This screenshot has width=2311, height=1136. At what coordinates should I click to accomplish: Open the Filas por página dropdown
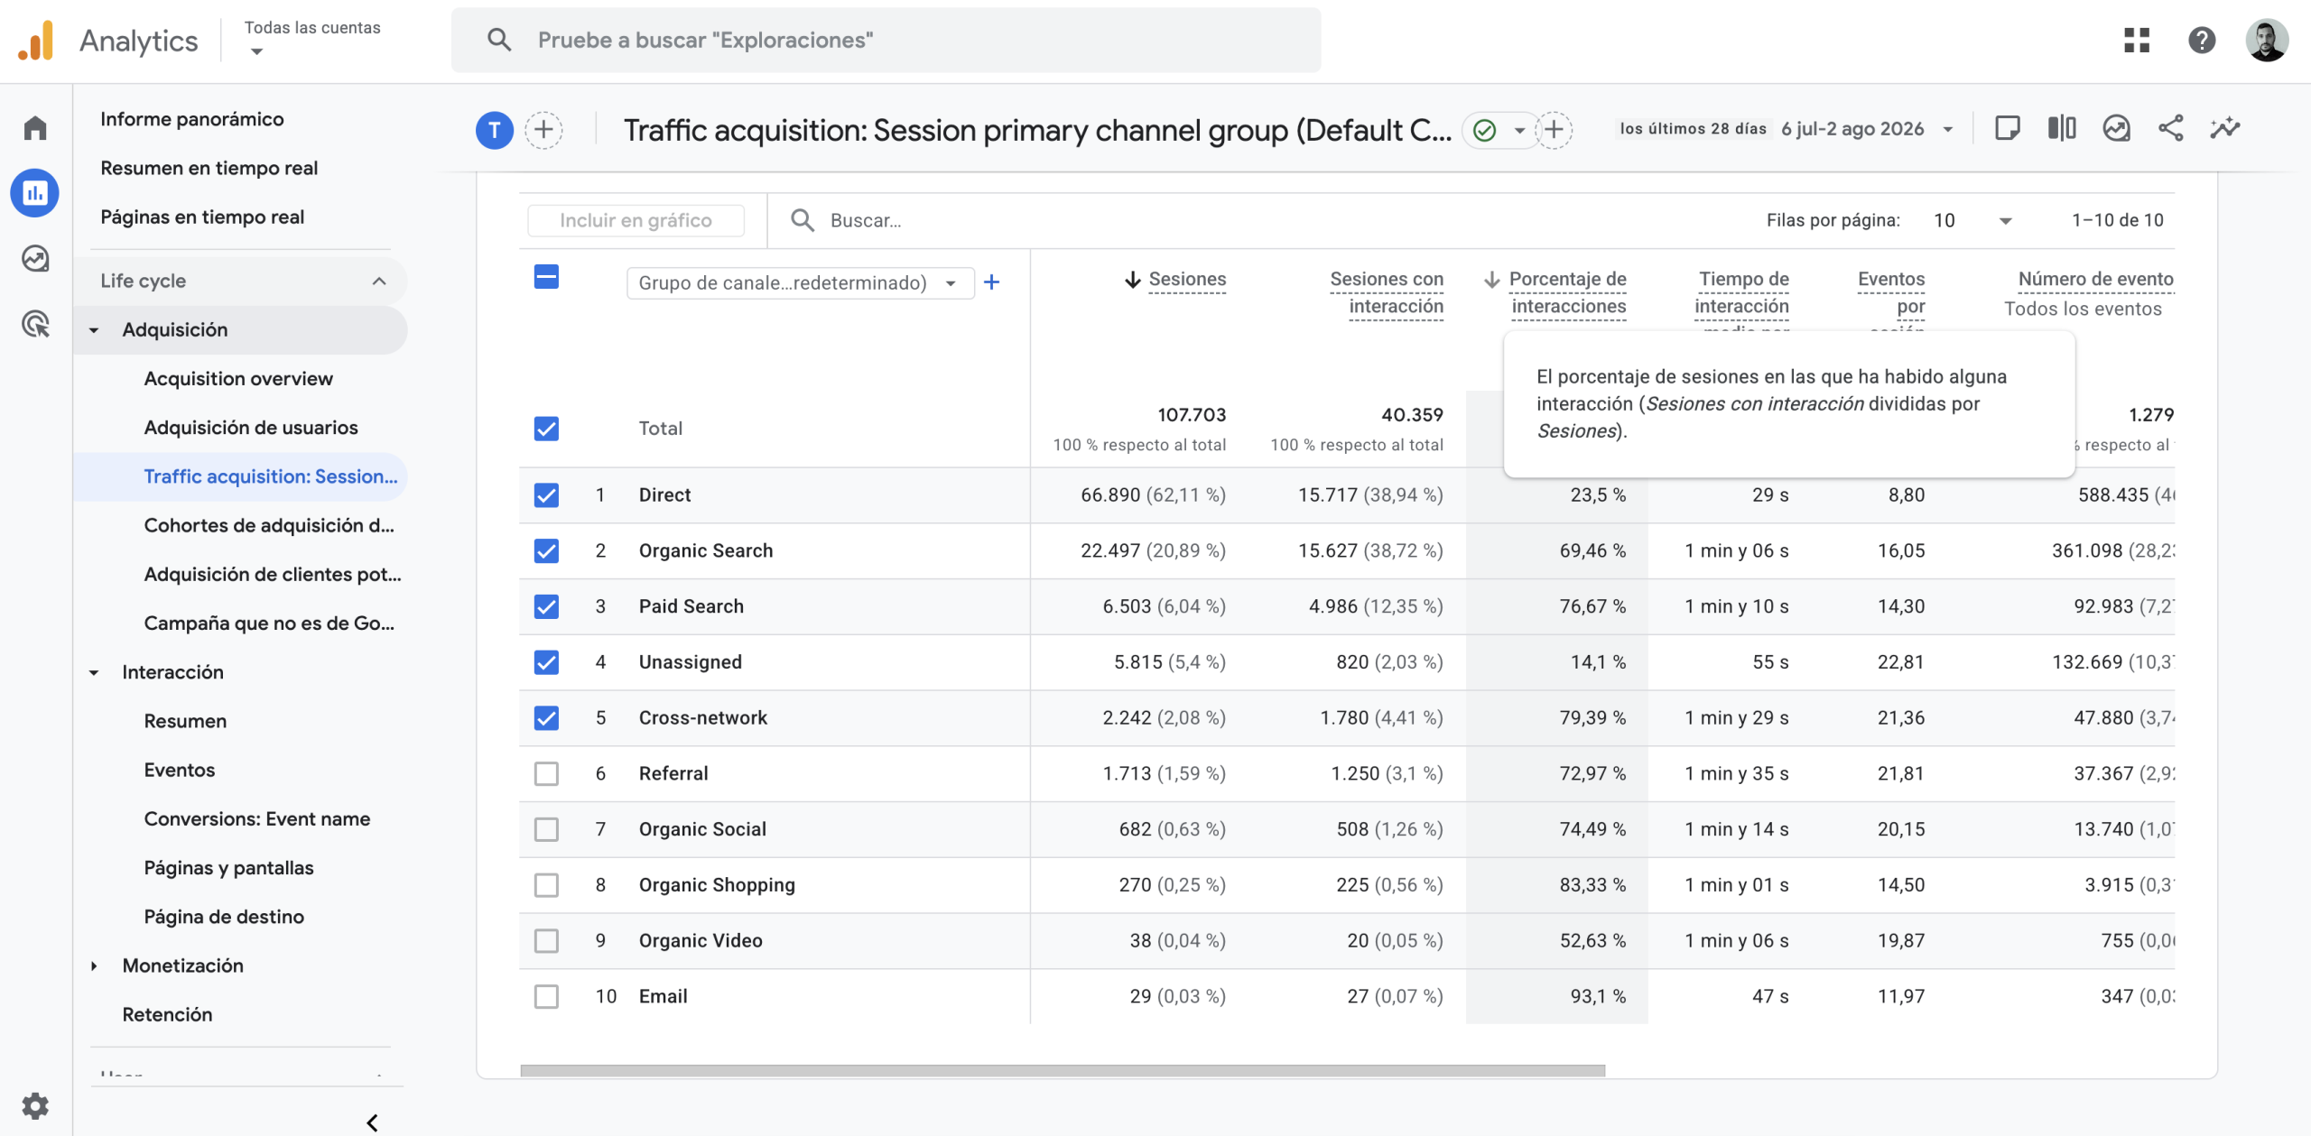coord(1973,220)
